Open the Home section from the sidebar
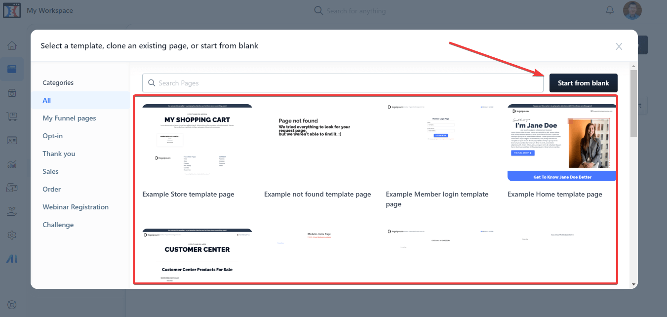The height and width of the screenshot is (317, 667). (x=12, y=45)
